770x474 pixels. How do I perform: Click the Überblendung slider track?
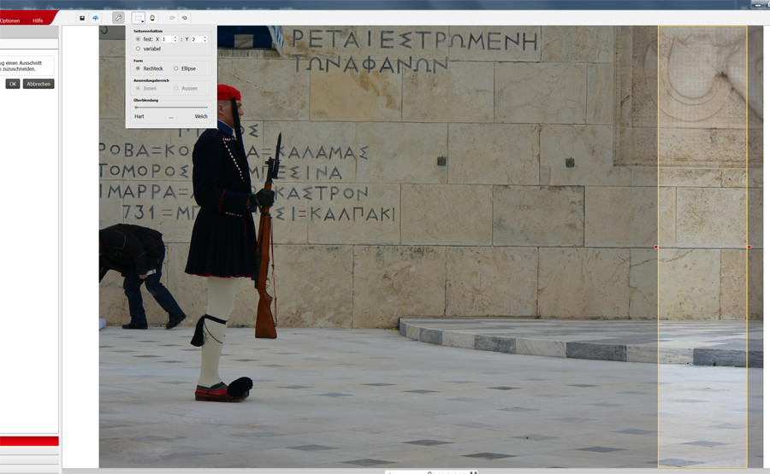(x=171, y=108)
